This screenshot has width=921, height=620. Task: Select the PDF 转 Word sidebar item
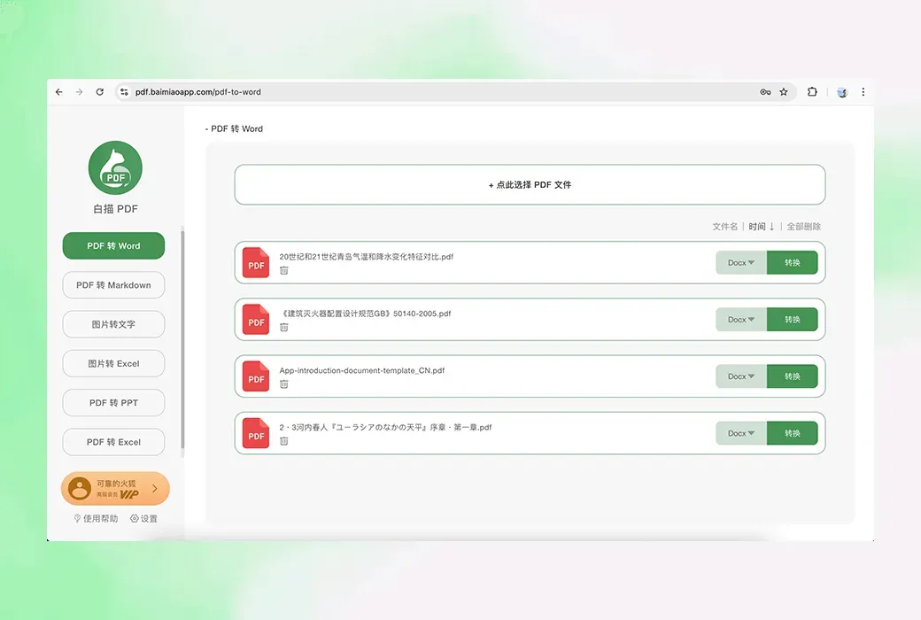pos(113,245)
